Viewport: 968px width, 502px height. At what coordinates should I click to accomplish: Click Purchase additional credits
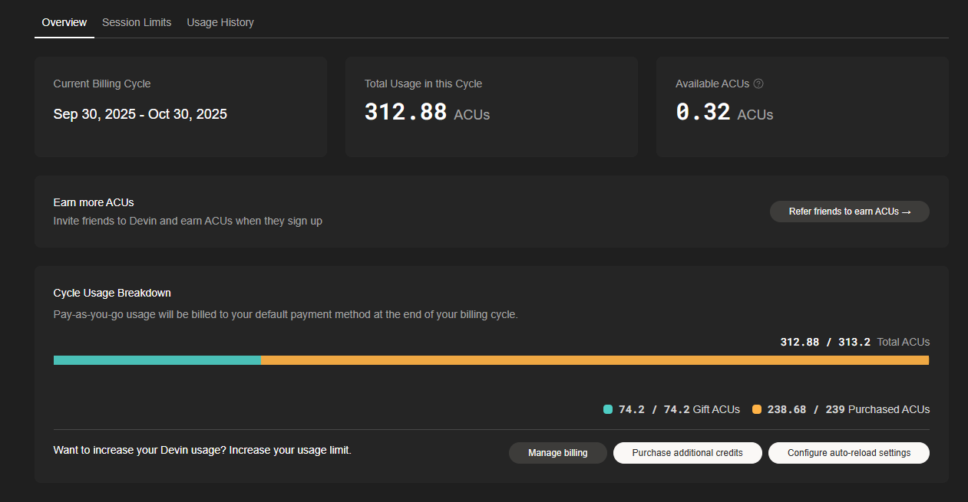click(688, 453)
